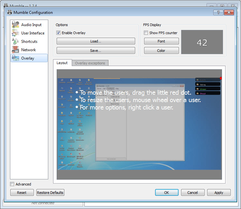Open the FPS Font chooser
Screen dimensions: 241x209
coord(162,41)
